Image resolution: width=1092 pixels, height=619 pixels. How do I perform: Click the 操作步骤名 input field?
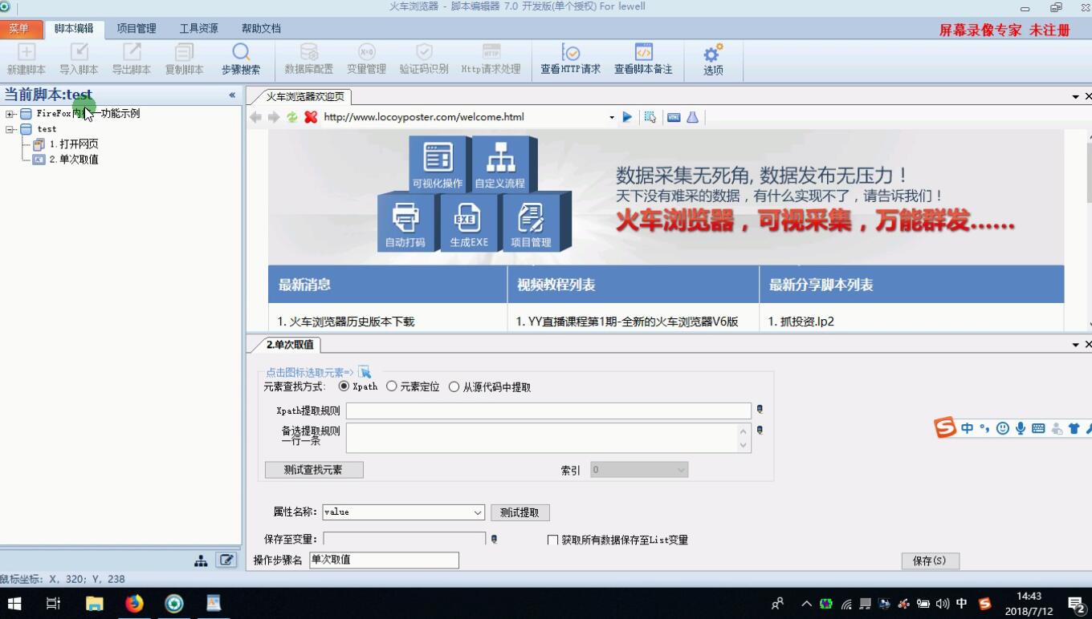384,560
